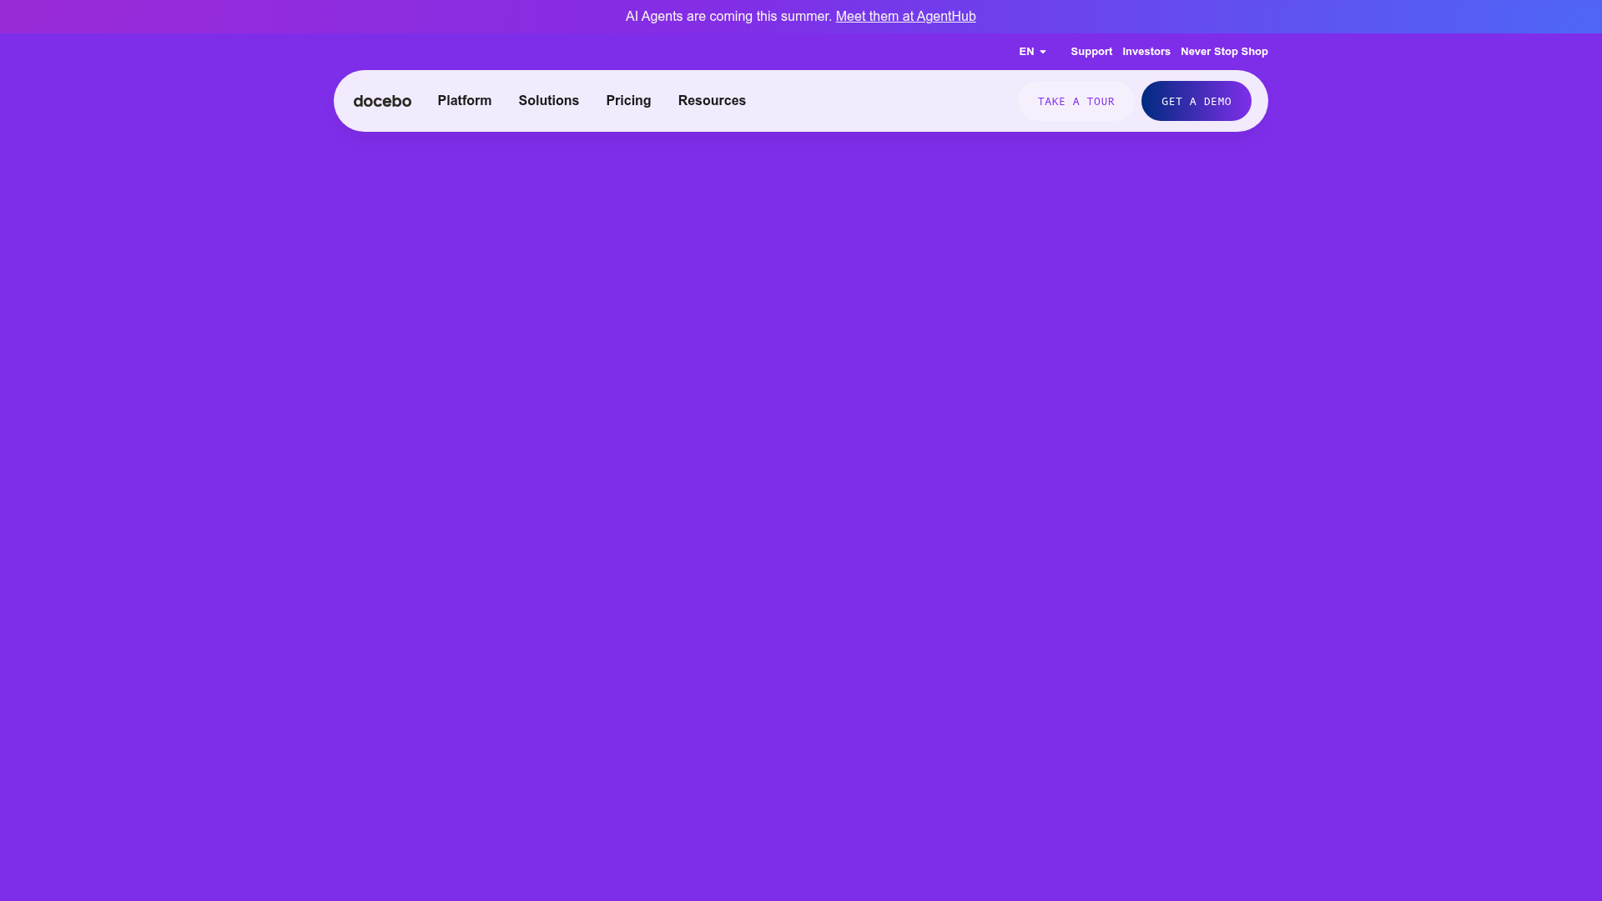The height and width of the screenshot is (901, 1602).
Task: Open the Meet them at AgentHub link
Action: click(x=905, y=16)
